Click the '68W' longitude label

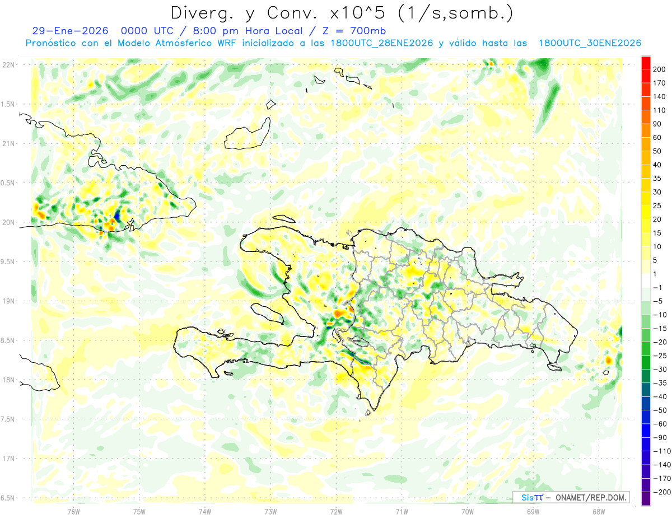(x=598, y=512)
